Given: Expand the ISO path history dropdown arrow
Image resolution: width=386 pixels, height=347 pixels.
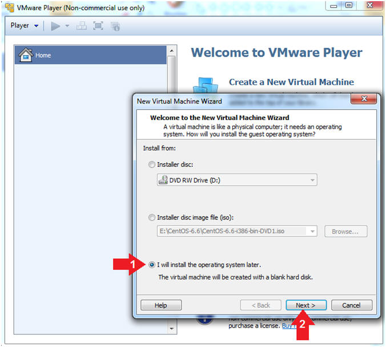Looking at the screenshot, I should coord(312,231).
